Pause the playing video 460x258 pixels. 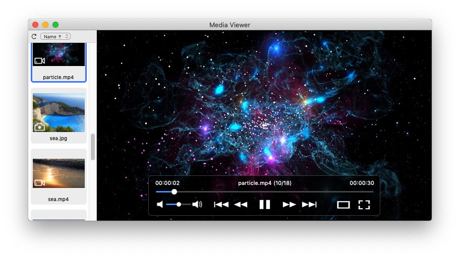tap(265, 205)
